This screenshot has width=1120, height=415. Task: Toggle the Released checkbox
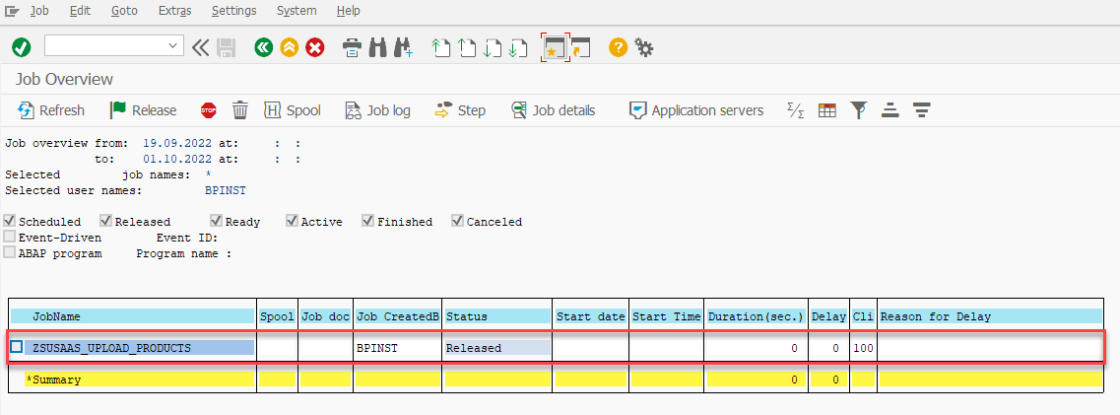[105, 221]
